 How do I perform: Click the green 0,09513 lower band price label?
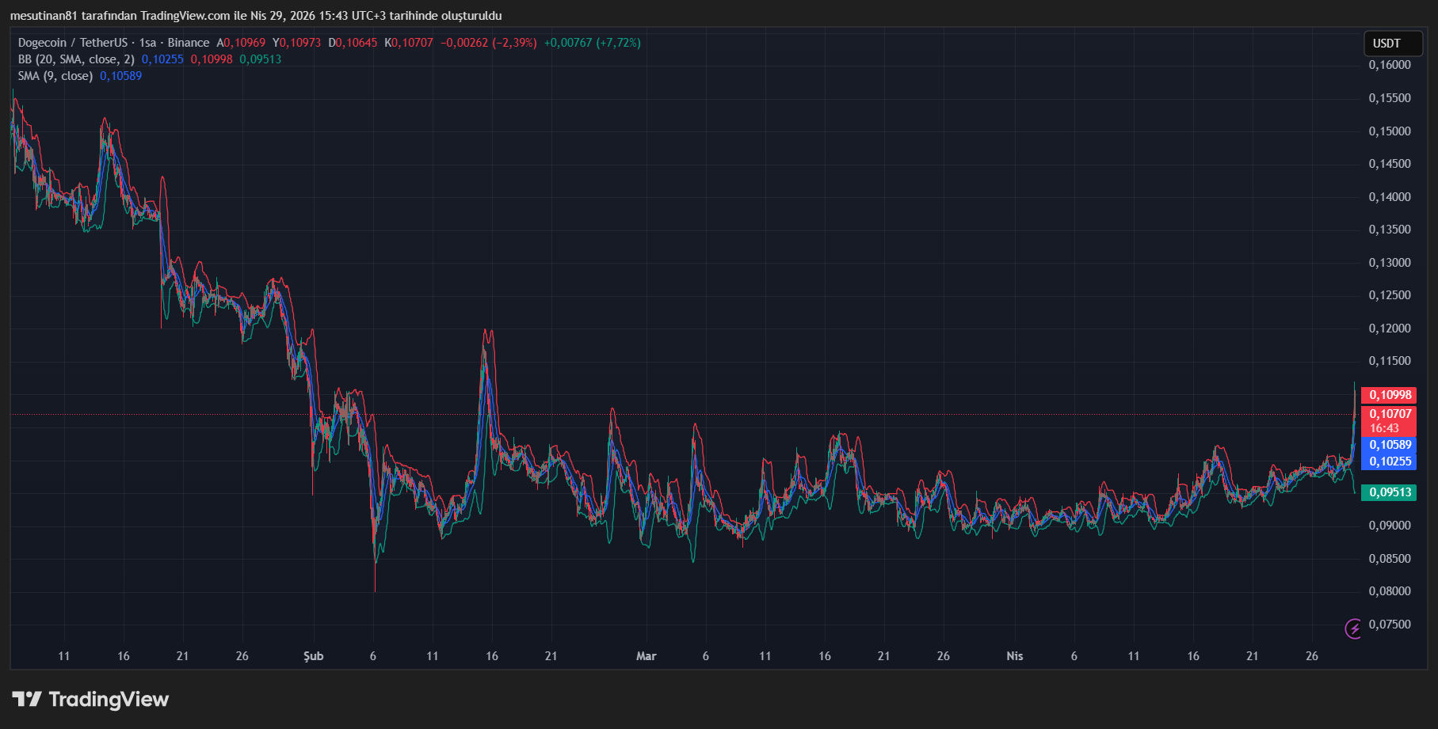pos(1390,492)
